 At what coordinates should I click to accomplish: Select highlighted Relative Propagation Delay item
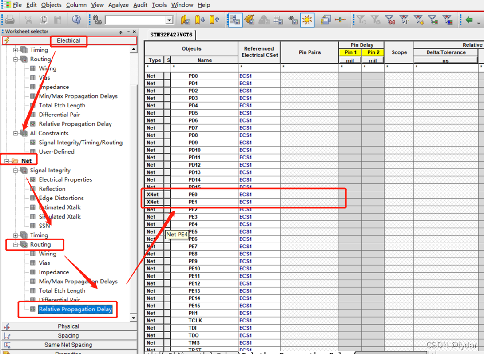[x=75, y=309]
